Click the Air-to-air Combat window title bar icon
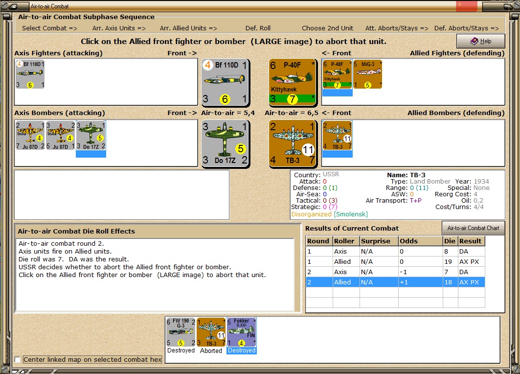520x374 pixels. click(13, 6)
